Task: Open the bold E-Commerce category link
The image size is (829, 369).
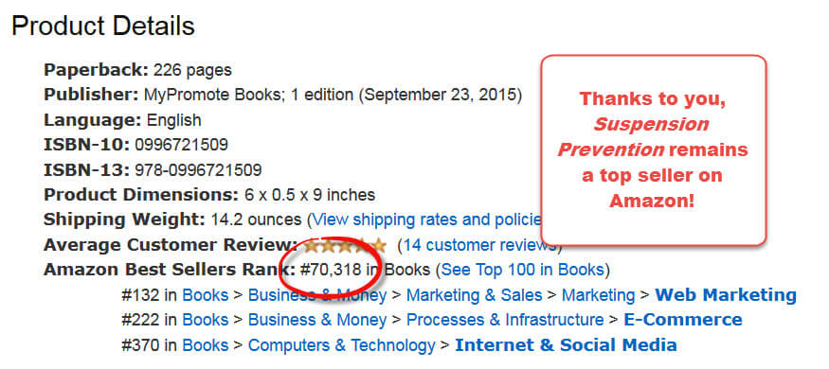Action: [x=683, y=320]
